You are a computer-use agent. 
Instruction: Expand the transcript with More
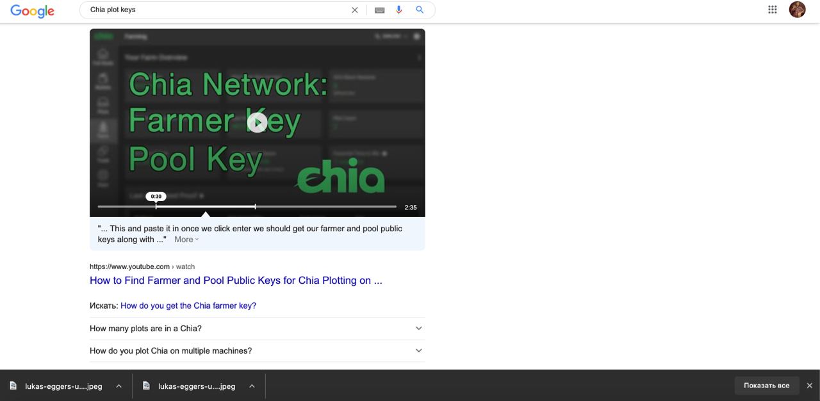[x=186, y=240]
